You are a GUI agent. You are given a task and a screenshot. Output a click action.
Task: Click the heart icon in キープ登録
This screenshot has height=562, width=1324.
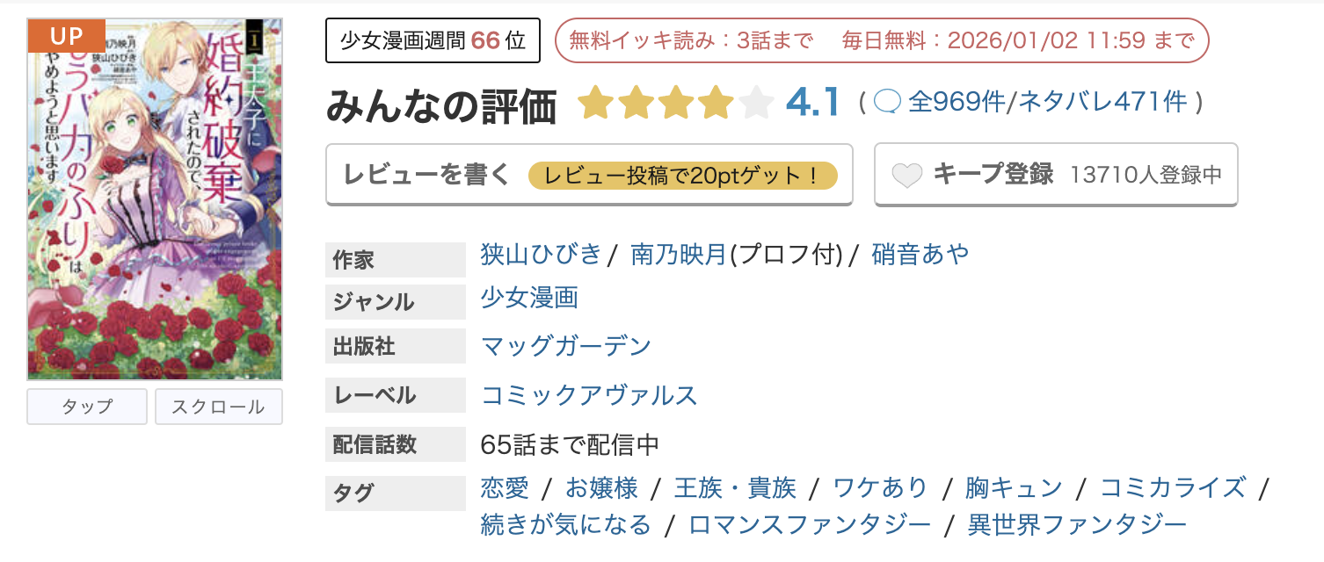tap(906, 174)
